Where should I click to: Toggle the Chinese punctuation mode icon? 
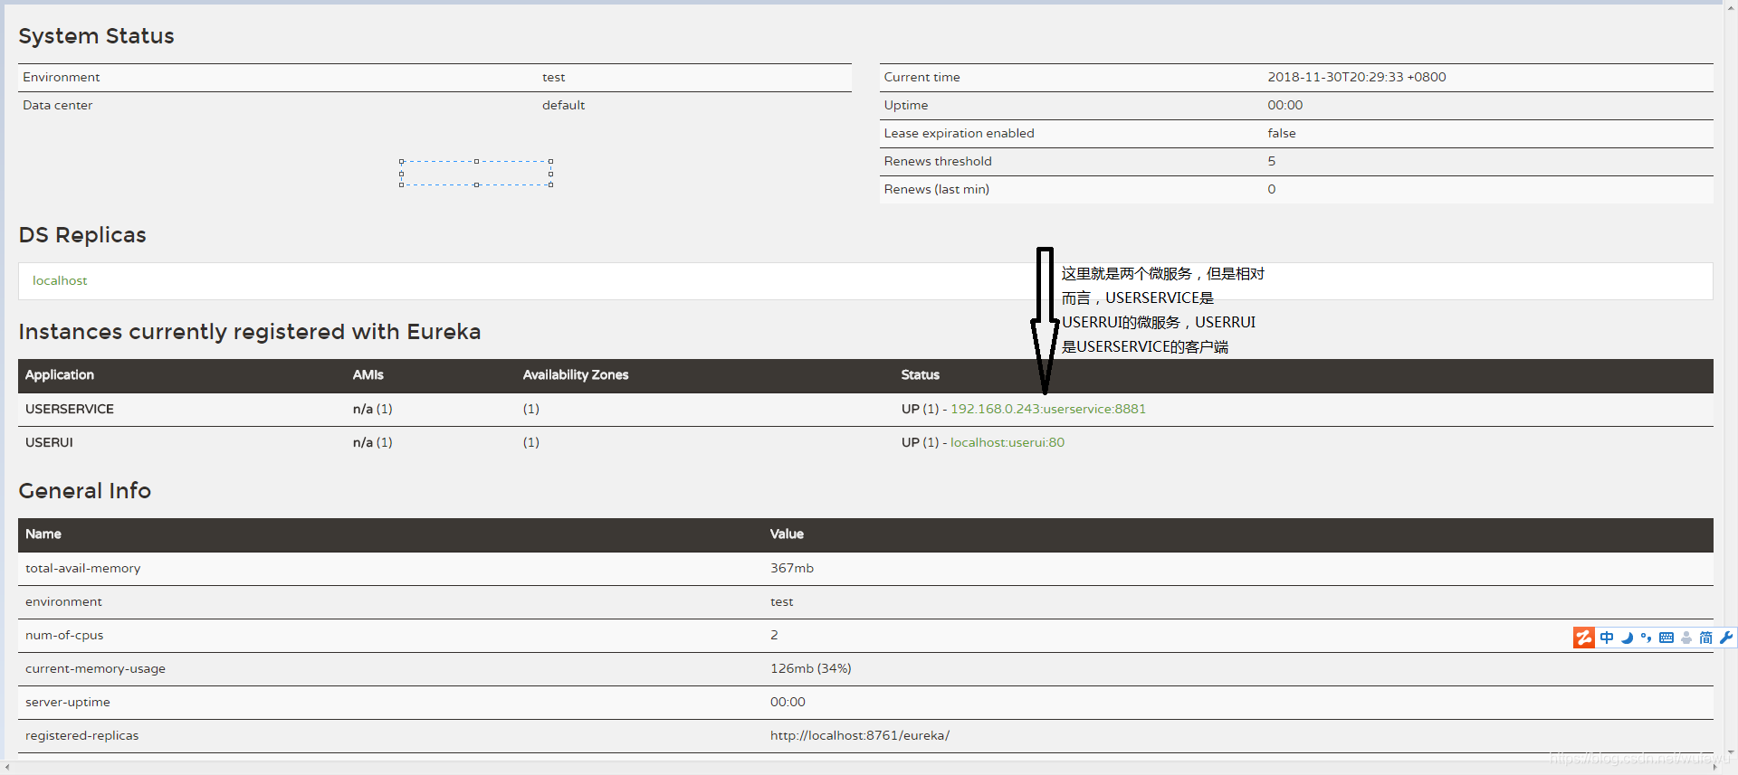(x=1646, y=638)
